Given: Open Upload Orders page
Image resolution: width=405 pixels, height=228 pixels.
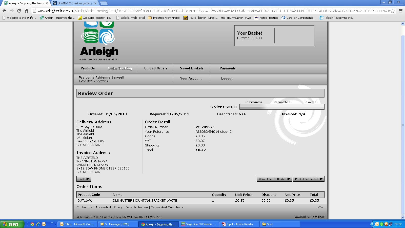Looking at the screenshot, I should pos(156,68).
